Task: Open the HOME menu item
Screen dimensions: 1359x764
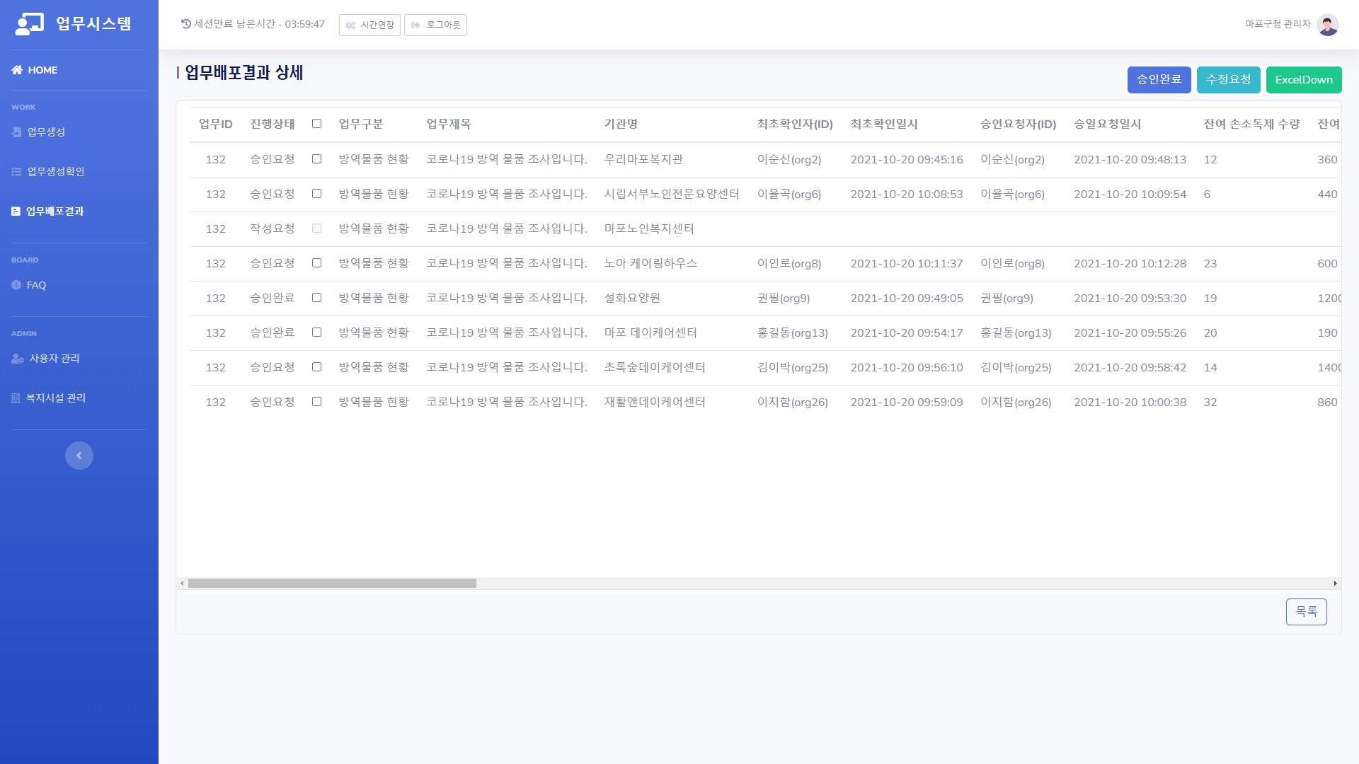Action: [79, 70]
